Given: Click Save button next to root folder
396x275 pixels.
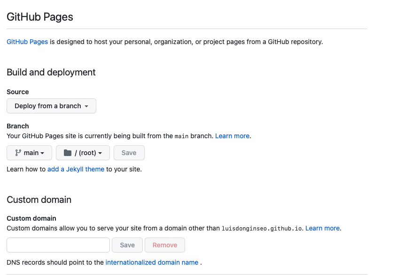Looking at the screenshot, I should pyautogui.click(x=129, y=153).
